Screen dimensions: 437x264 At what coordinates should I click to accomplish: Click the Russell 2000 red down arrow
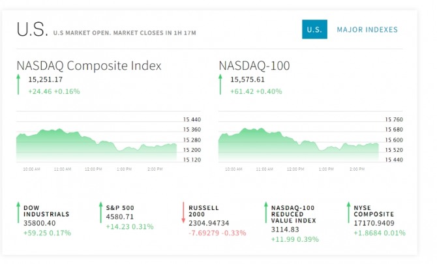(183, 213)
